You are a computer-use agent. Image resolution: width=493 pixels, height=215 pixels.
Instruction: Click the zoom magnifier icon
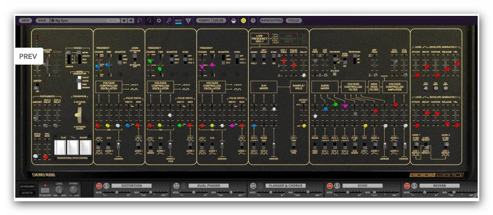169,21
